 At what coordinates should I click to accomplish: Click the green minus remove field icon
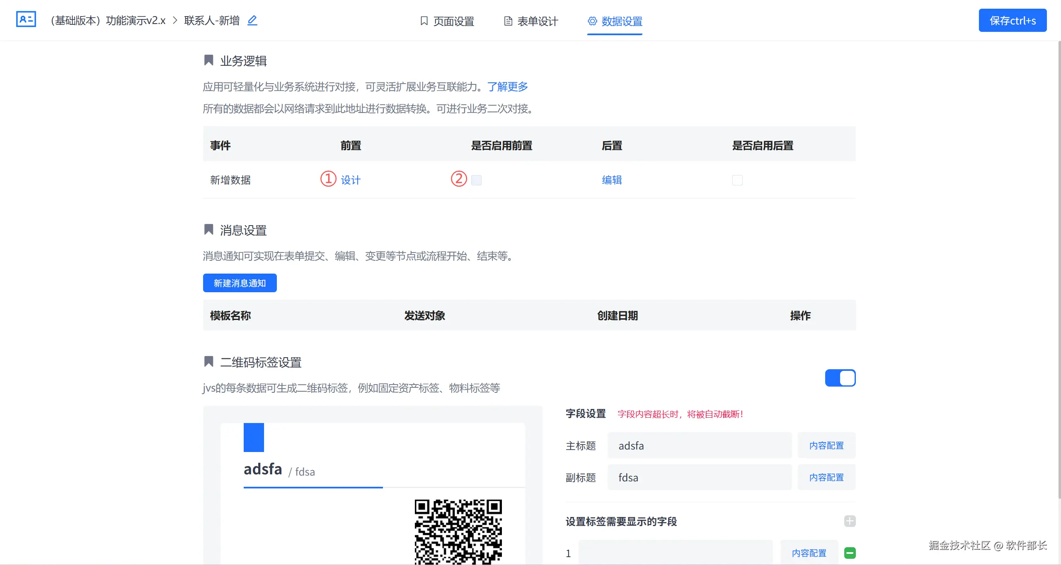[850, 553]
